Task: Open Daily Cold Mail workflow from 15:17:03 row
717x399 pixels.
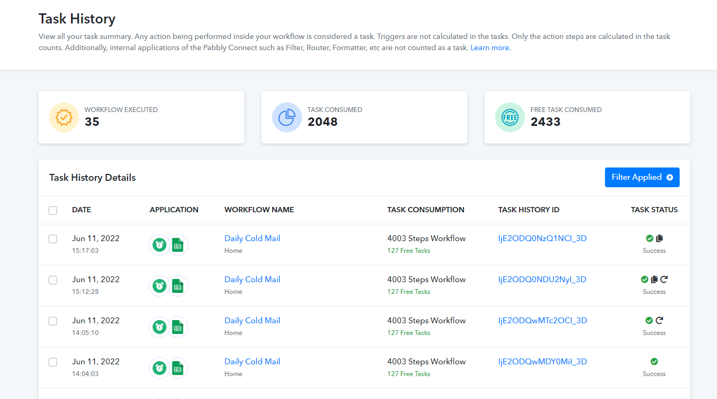Action: tap(252, 238)
